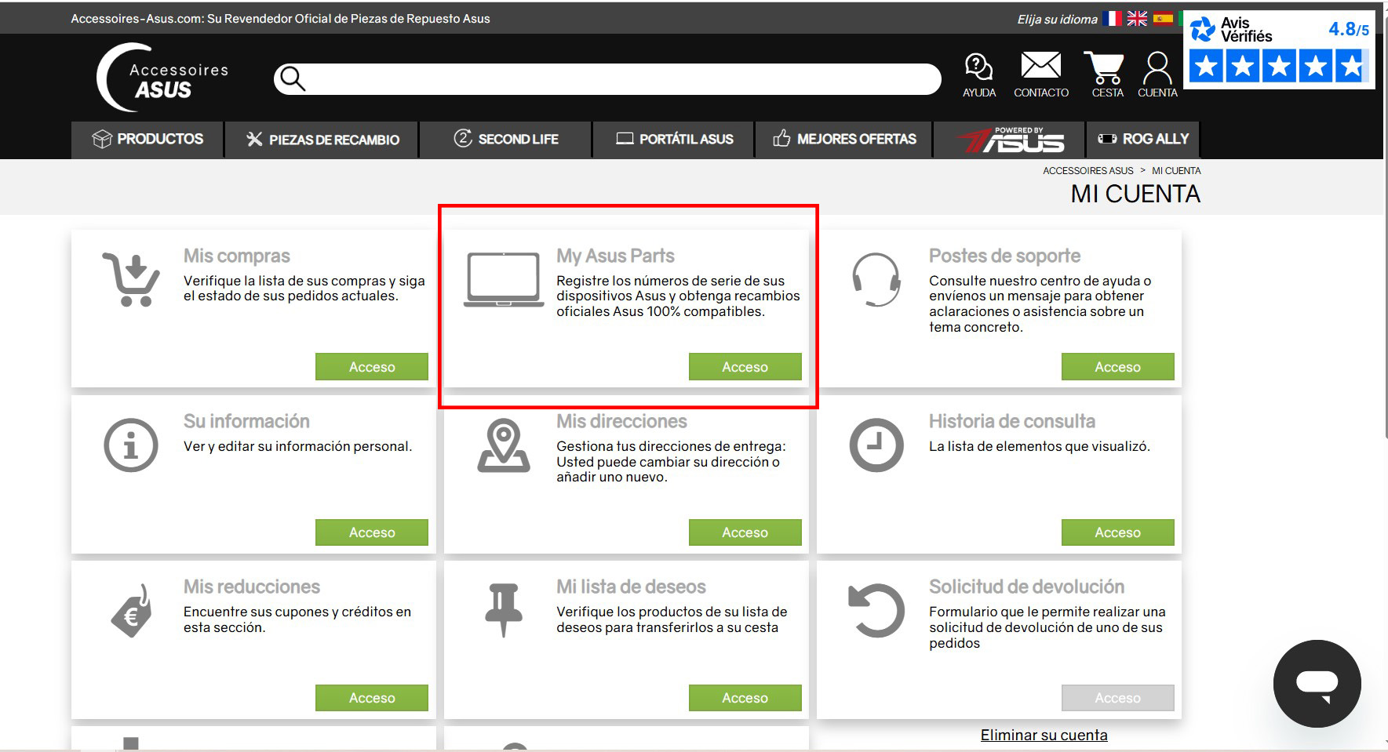Viewport: 1388px width, 752px height.
Task: Click the Mis direcciones heading
Action: tap(621, 421)
